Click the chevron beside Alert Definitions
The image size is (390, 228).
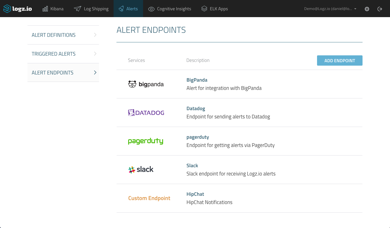95,35
